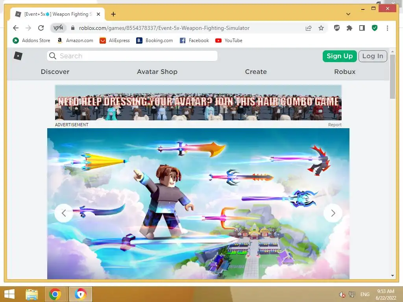Image resolution: width=403 pixels, height=302 pixels.
Task: Open the VPN badge in address bar
Action: click(58, 28)
